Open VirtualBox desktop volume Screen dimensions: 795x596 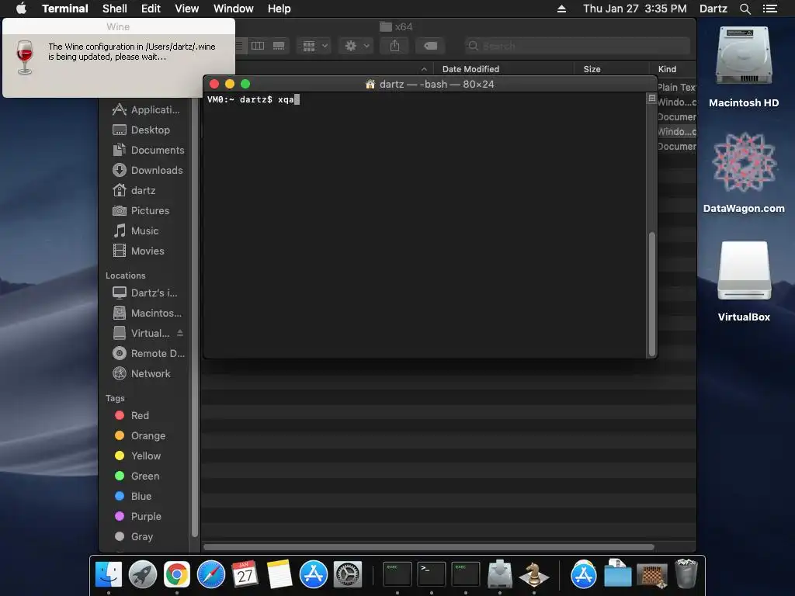(744, 281)
